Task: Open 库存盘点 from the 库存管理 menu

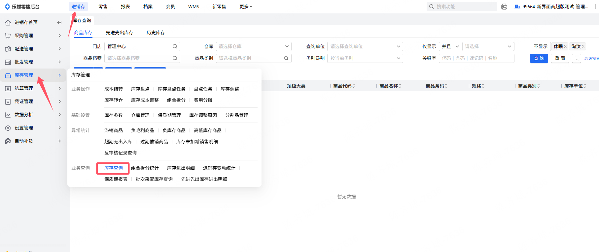Action: [140, 89]
